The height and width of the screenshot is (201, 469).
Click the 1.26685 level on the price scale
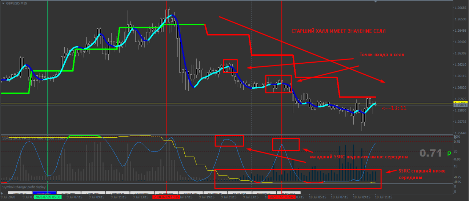[460, 8]
